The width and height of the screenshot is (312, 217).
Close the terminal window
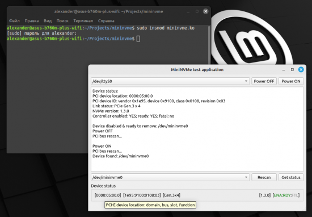point(205,11)
